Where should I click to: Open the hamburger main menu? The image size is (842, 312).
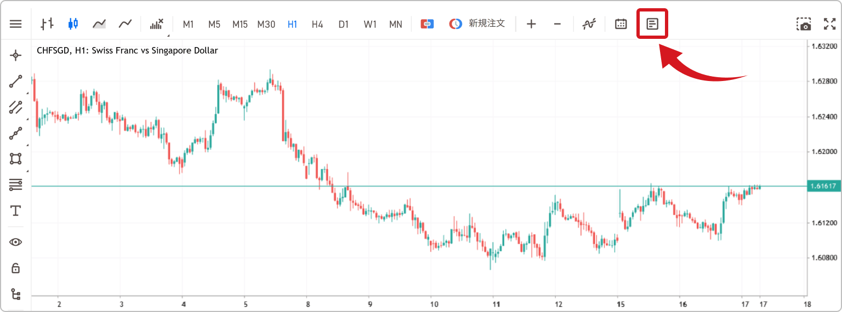click(x=15, y=24)
